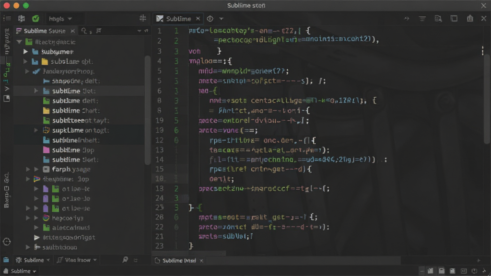
Task: Click the gear settings icon in top toolbar
Action: coord(21,19)
